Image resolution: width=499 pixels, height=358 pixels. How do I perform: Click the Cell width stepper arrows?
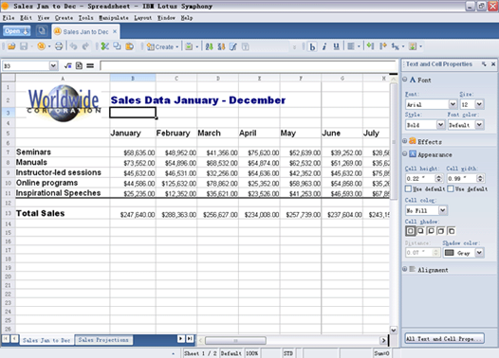click(481, 178)
